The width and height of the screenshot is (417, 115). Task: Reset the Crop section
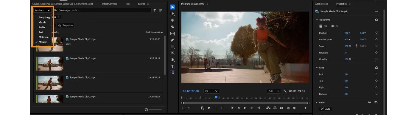376,68
